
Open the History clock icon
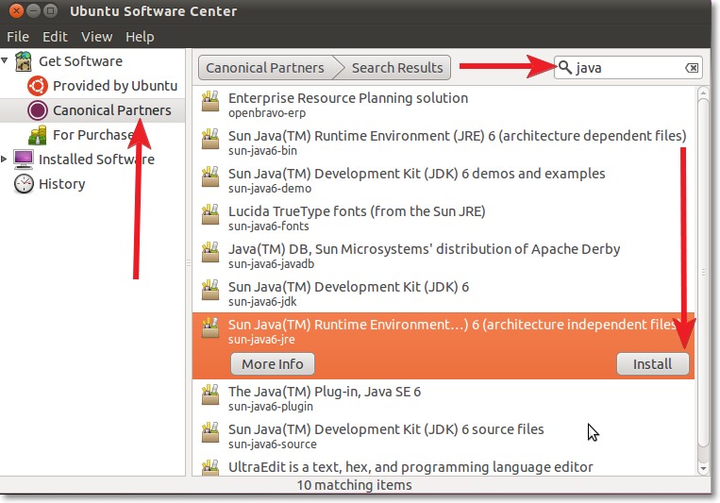(24, 184)
